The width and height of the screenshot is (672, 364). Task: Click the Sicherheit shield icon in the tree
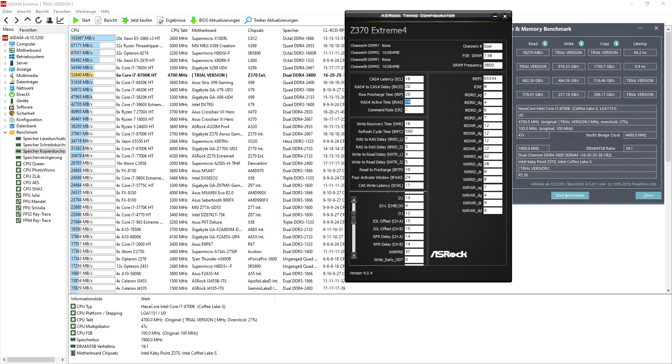click(12, 113)
